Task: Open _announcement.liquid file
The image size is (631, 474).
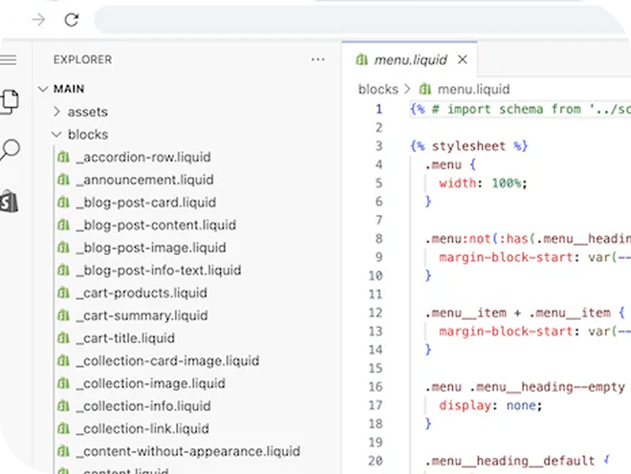Action: (x=144, y=180)
